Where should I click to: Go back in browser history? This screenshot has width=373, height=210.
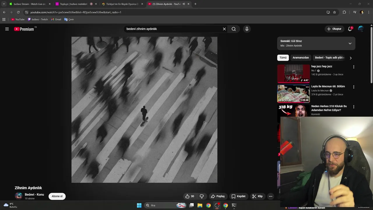point(4,12)
